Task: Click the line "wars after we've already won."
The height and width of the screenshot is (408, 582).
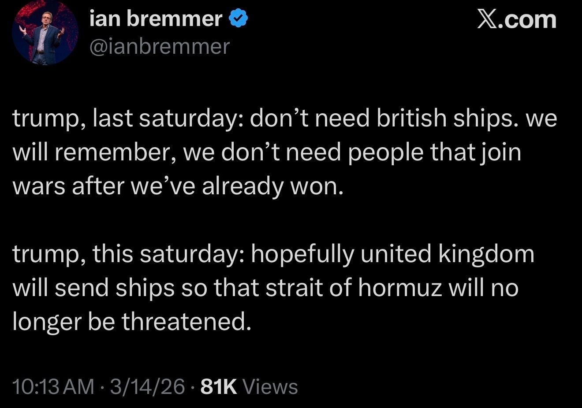Action: pos(177,186)
